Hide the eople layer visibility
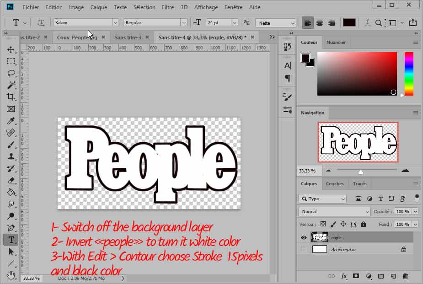The image size is (423, 284). click(x=304, y=238)
